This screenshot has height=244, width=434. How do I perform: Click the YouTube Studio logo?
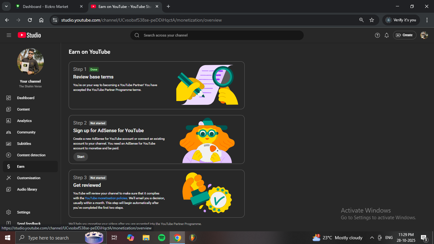[29, 35]
